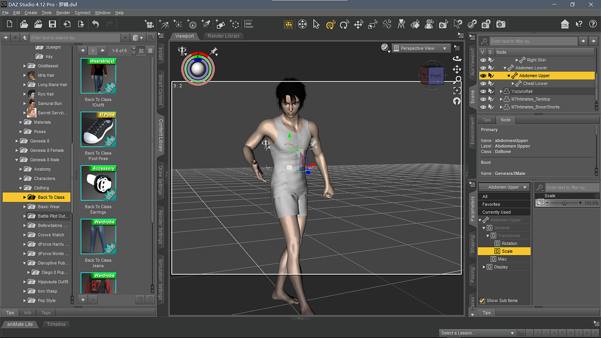Toggle the Show Sub Items checkbox
The height and width of the screenshot is (338, 601).
(482, 301)
